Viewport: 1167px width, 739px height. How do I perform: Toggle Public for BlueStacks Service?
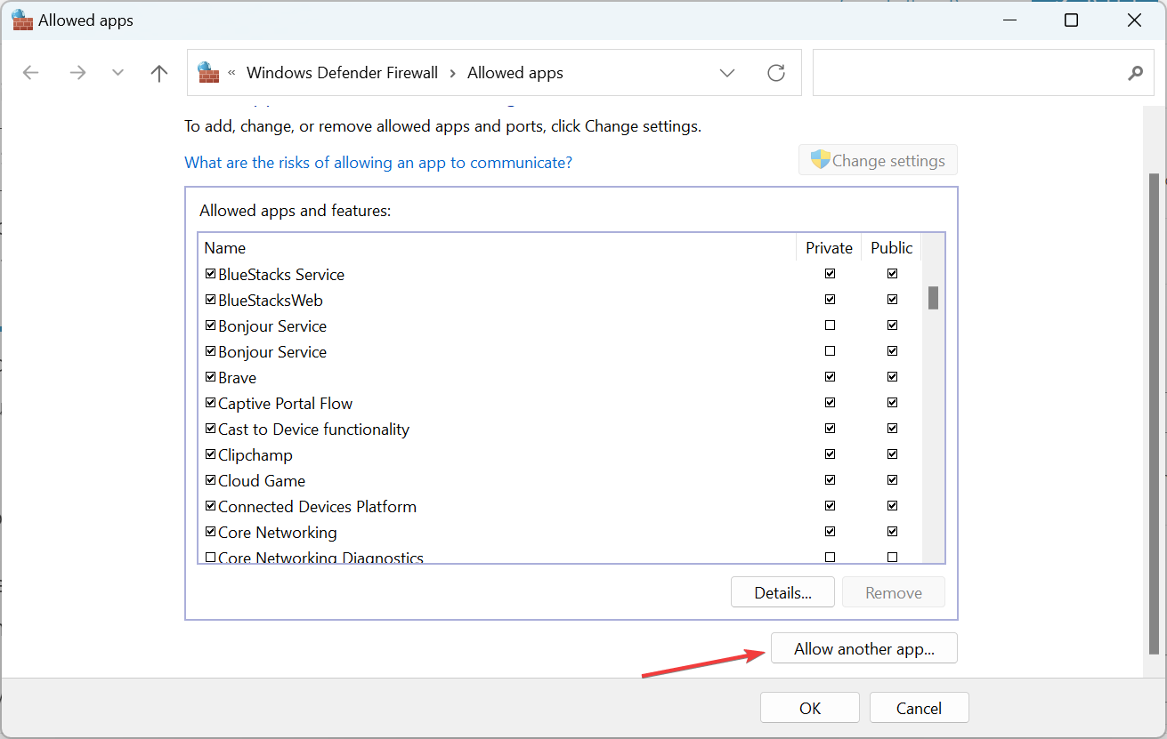coord(892,274)
